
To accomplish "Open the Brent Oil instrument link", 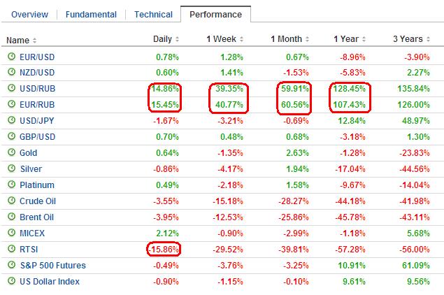I will (x=38, y=217).
